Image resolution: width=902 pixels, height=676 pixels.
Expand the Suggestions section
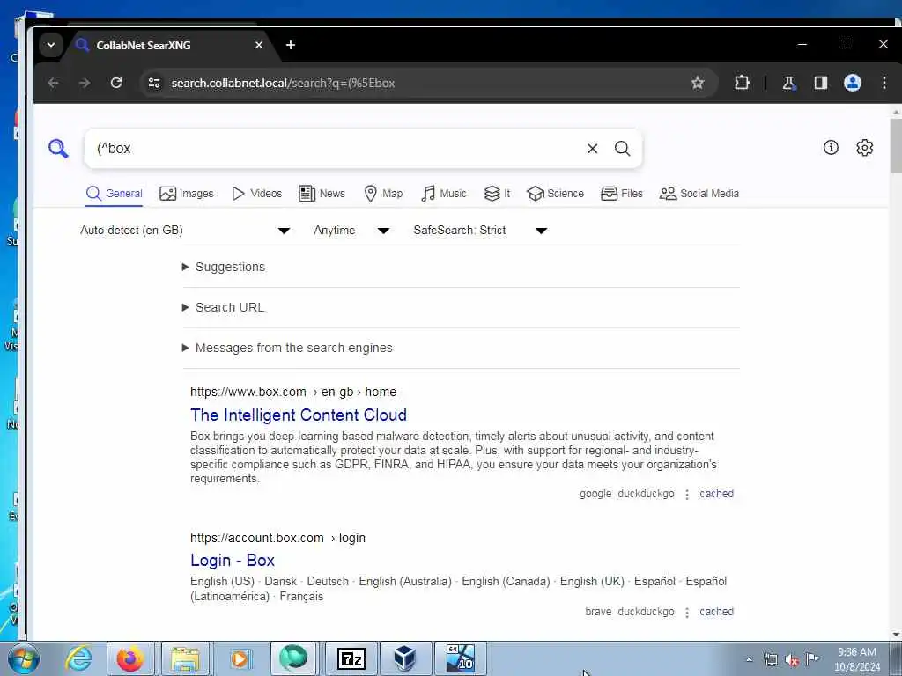tap(224, 267)
